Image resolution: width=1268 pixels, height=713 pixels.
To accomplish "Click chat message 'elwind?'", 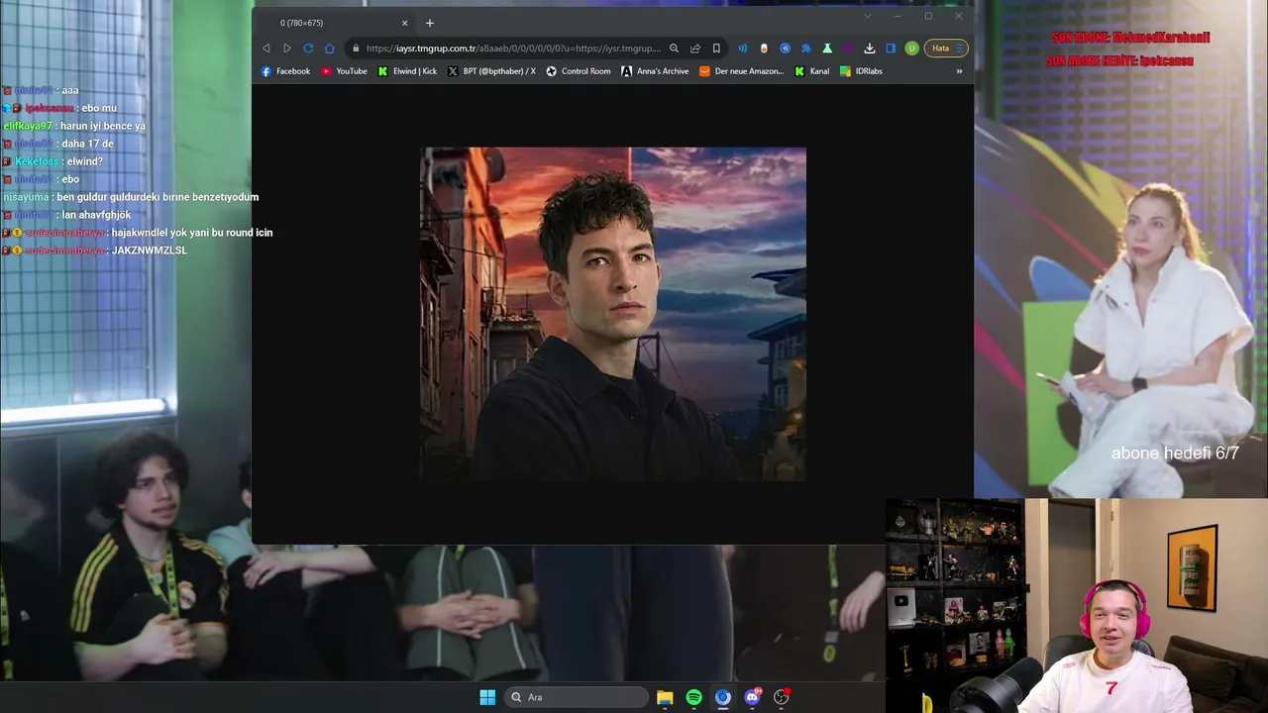I will [x=84, y=161].
